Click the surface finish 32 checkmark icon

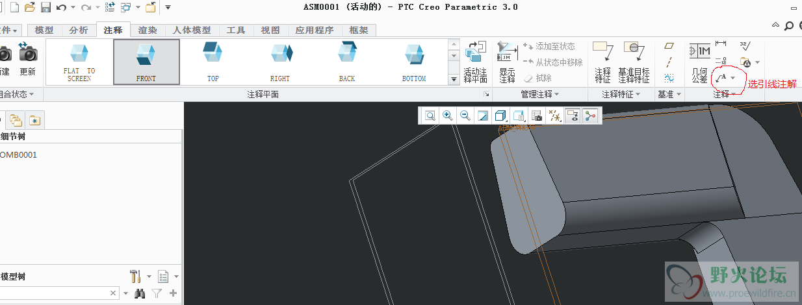[745, 45]
